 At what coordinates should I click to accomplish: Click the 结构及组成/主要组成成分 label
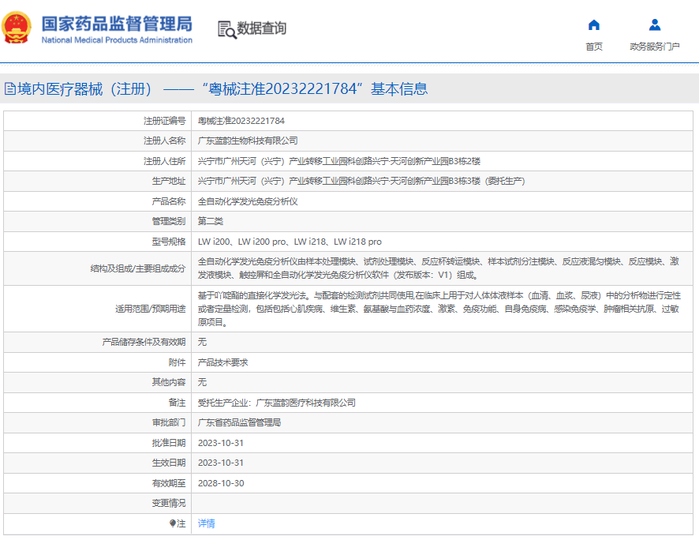(138, 268)
